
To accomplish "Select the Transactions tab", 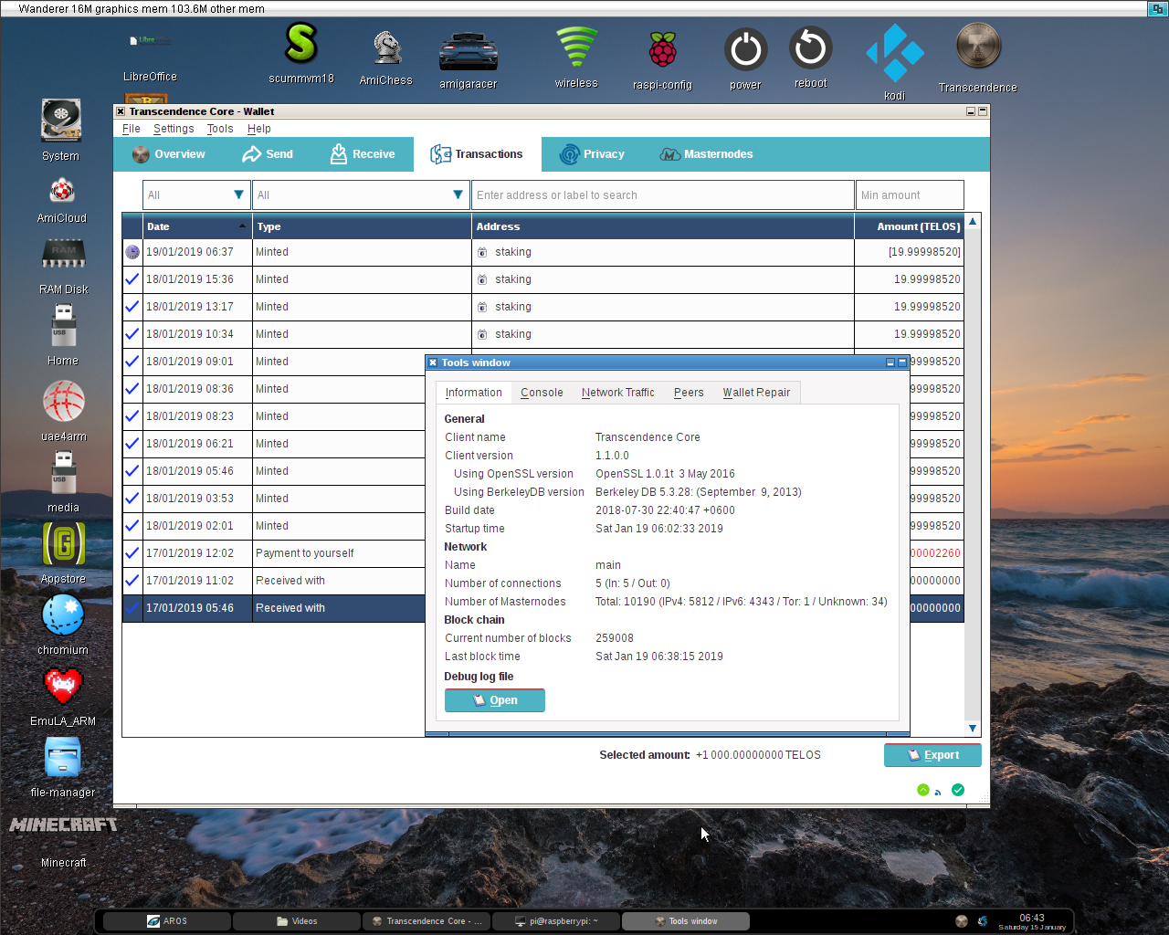I will (x=478, y=154).
